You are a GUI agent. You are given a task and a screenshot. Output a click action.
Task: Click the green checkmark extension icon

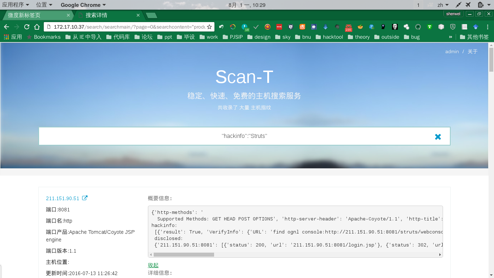pos(256,27)
